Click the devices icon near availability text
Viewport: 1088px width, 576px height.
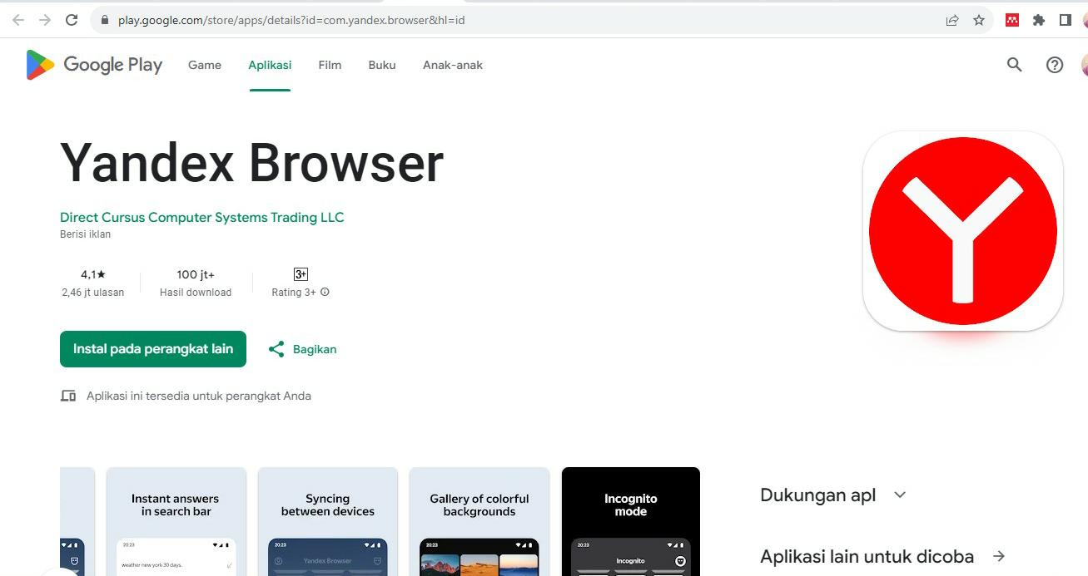[68, 396]
